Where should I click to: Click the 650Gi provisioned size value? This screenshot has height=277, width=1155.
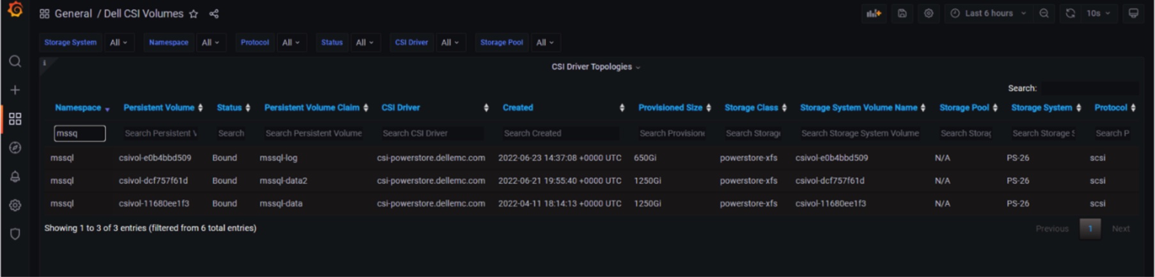pos(645,158)
